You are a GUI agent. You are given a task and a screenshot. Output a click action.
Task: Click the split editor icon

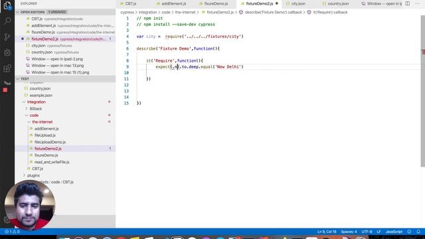tap(407, 3)
